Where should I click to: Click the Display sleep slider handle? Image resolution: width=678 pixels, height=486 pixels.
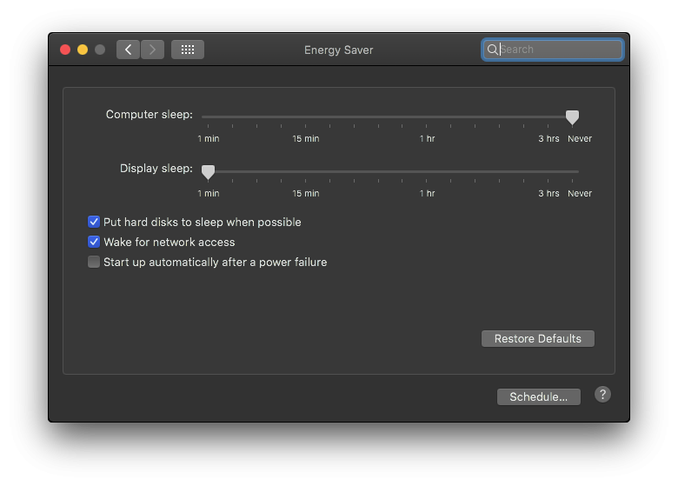tap(208, 171)
